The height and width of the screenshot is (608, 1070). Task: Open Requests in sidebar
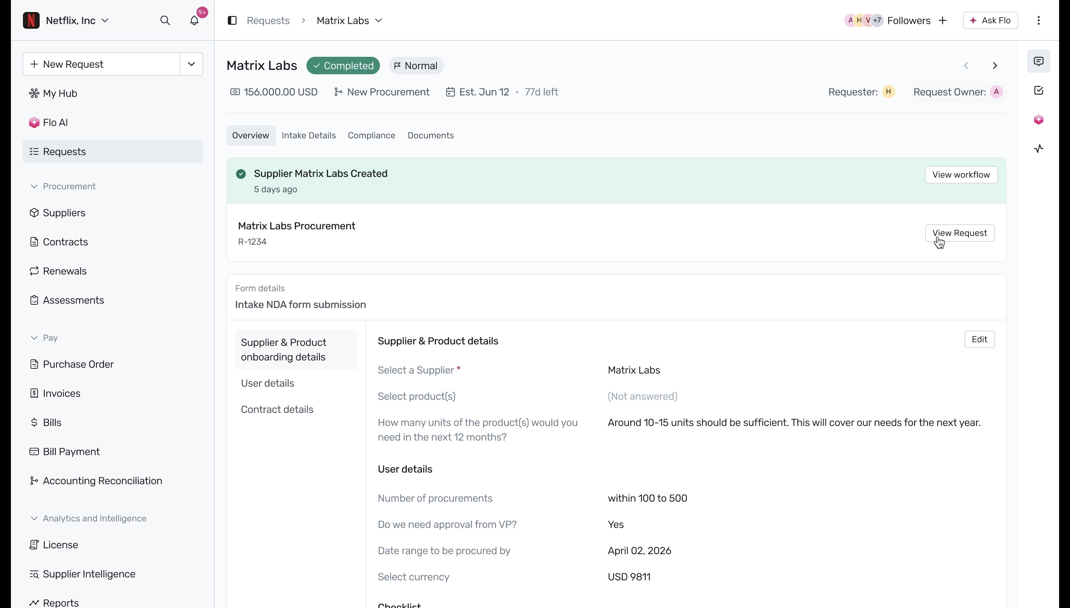tap(113, 151)
